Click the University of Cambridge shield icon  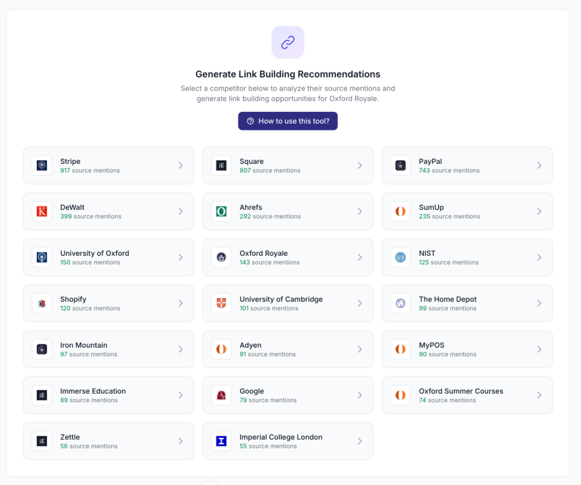point(221,303)
